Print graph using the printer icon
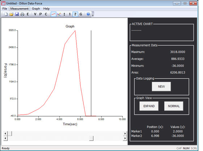The width and height of the screenshot is (203, 151). tap(22, 14)
